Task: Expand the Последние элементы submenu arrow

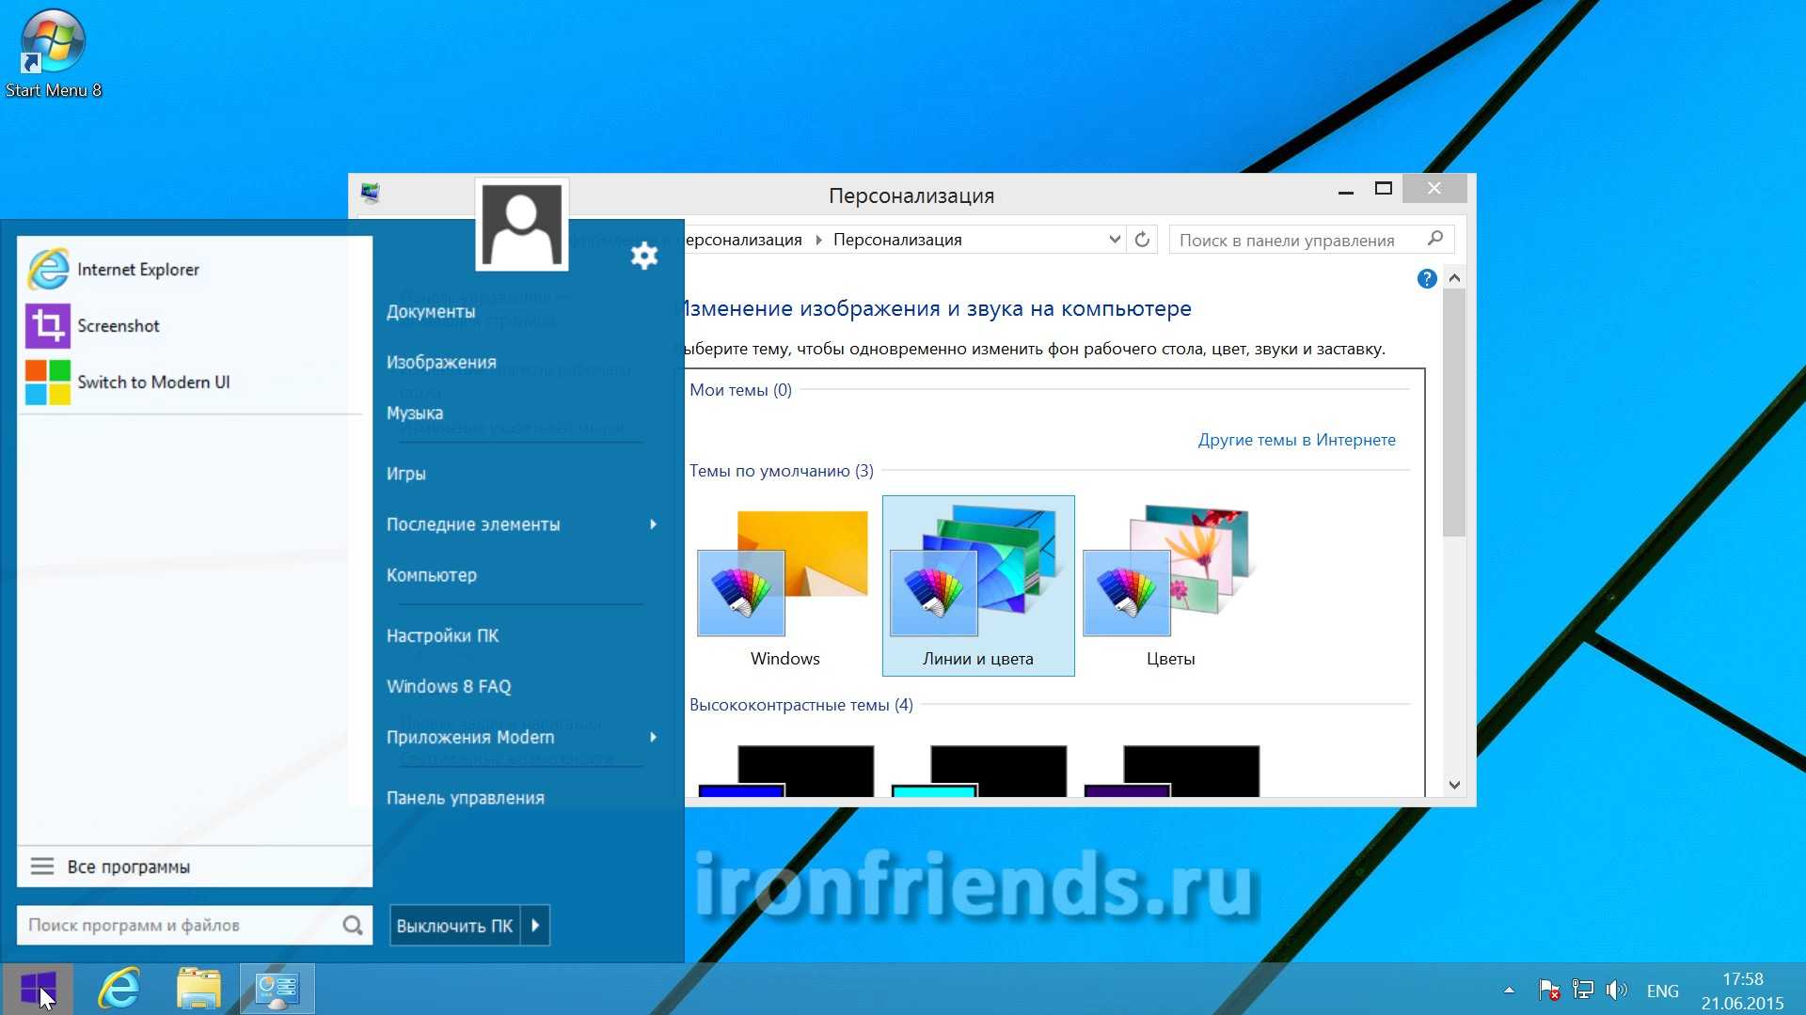Action: (653, 524)
